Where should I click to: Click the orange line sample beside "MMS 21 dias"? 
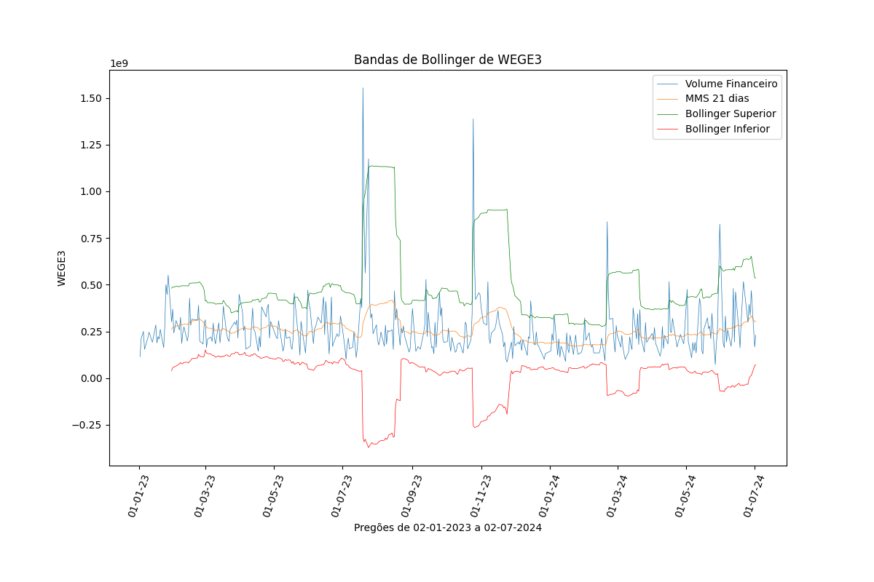[x=668, y=99]
